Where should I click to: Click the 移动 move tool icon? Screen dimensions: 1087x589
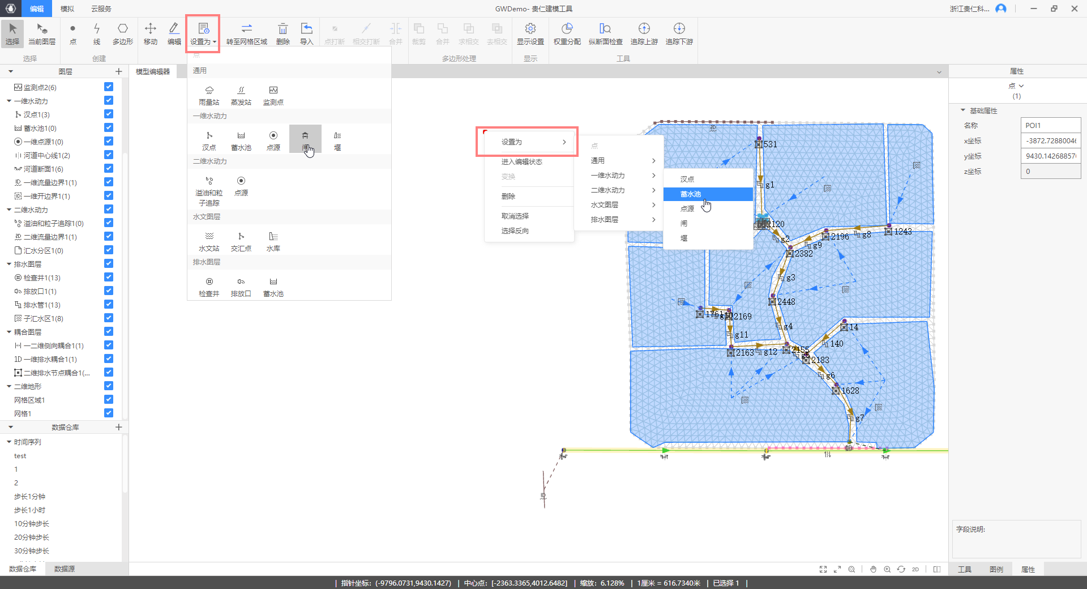click(151, 33)
